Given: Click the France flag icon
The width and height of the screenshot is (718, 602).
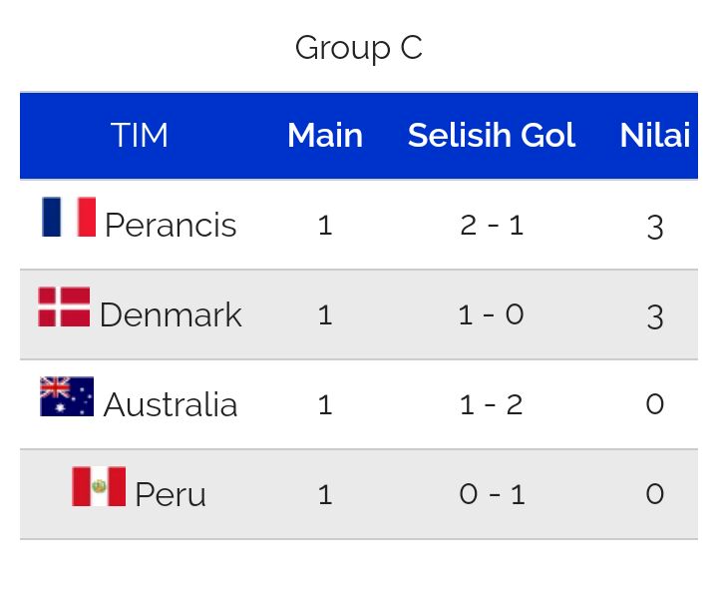Looking at the screenshot, I should (x=69, y=217).
